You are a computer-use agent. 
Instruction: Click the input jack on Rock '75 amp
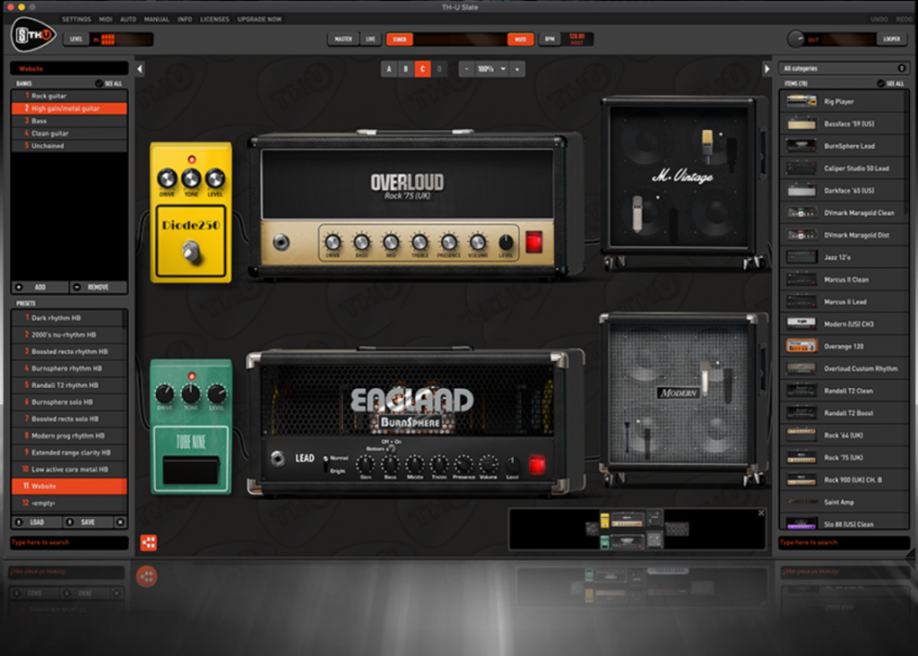tap(281, 242)
